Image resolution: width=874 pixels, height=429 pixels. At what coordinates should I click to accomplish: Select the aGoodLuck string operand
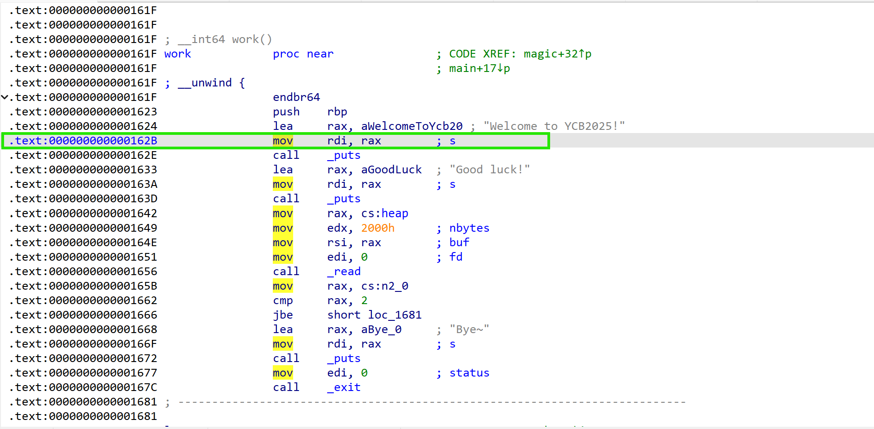coord(391,170)
